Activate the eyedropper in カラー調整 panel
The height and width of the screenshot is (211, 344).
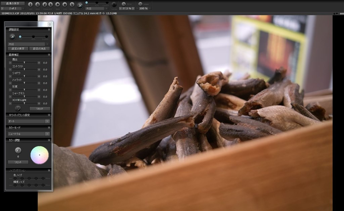[18, 151]
